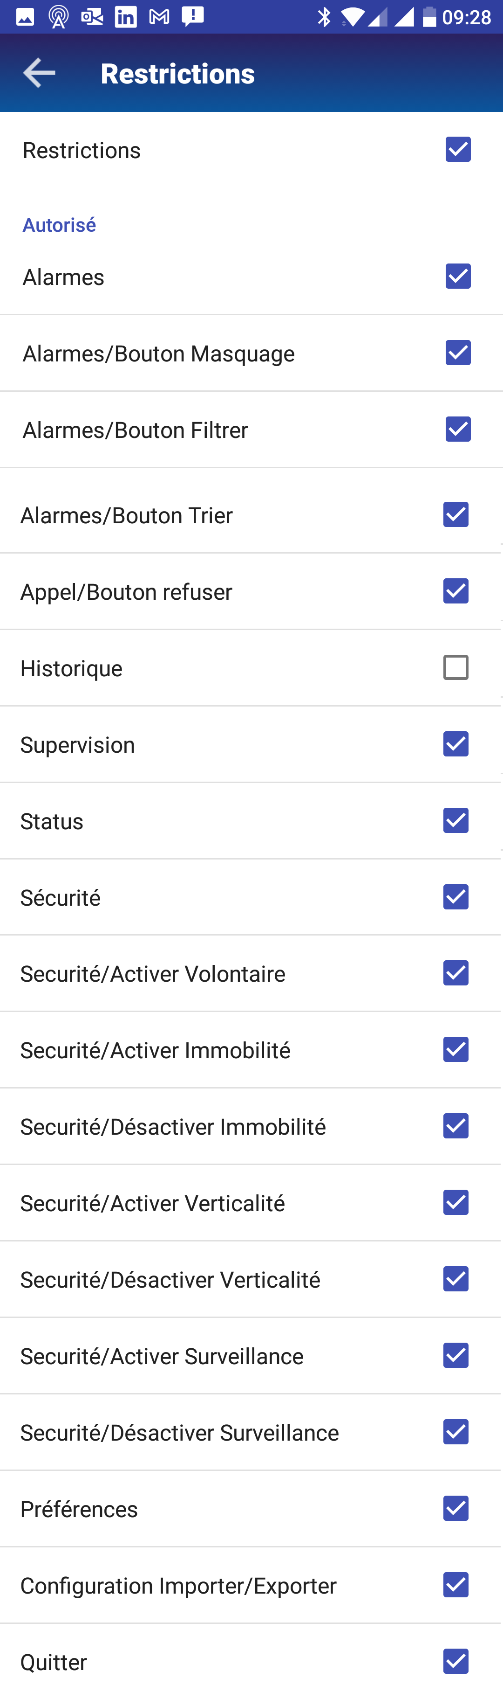Tap the back arrow in header
The image size is (503, 1692).
[x=39, y=73]
